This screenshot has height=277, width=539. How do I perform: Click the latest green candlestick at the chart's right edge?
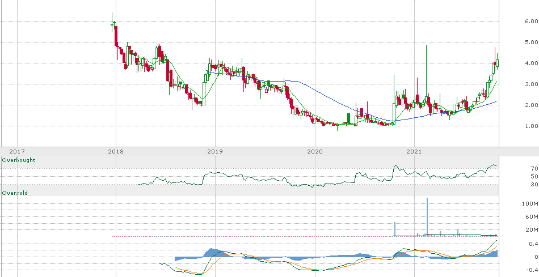498,61
